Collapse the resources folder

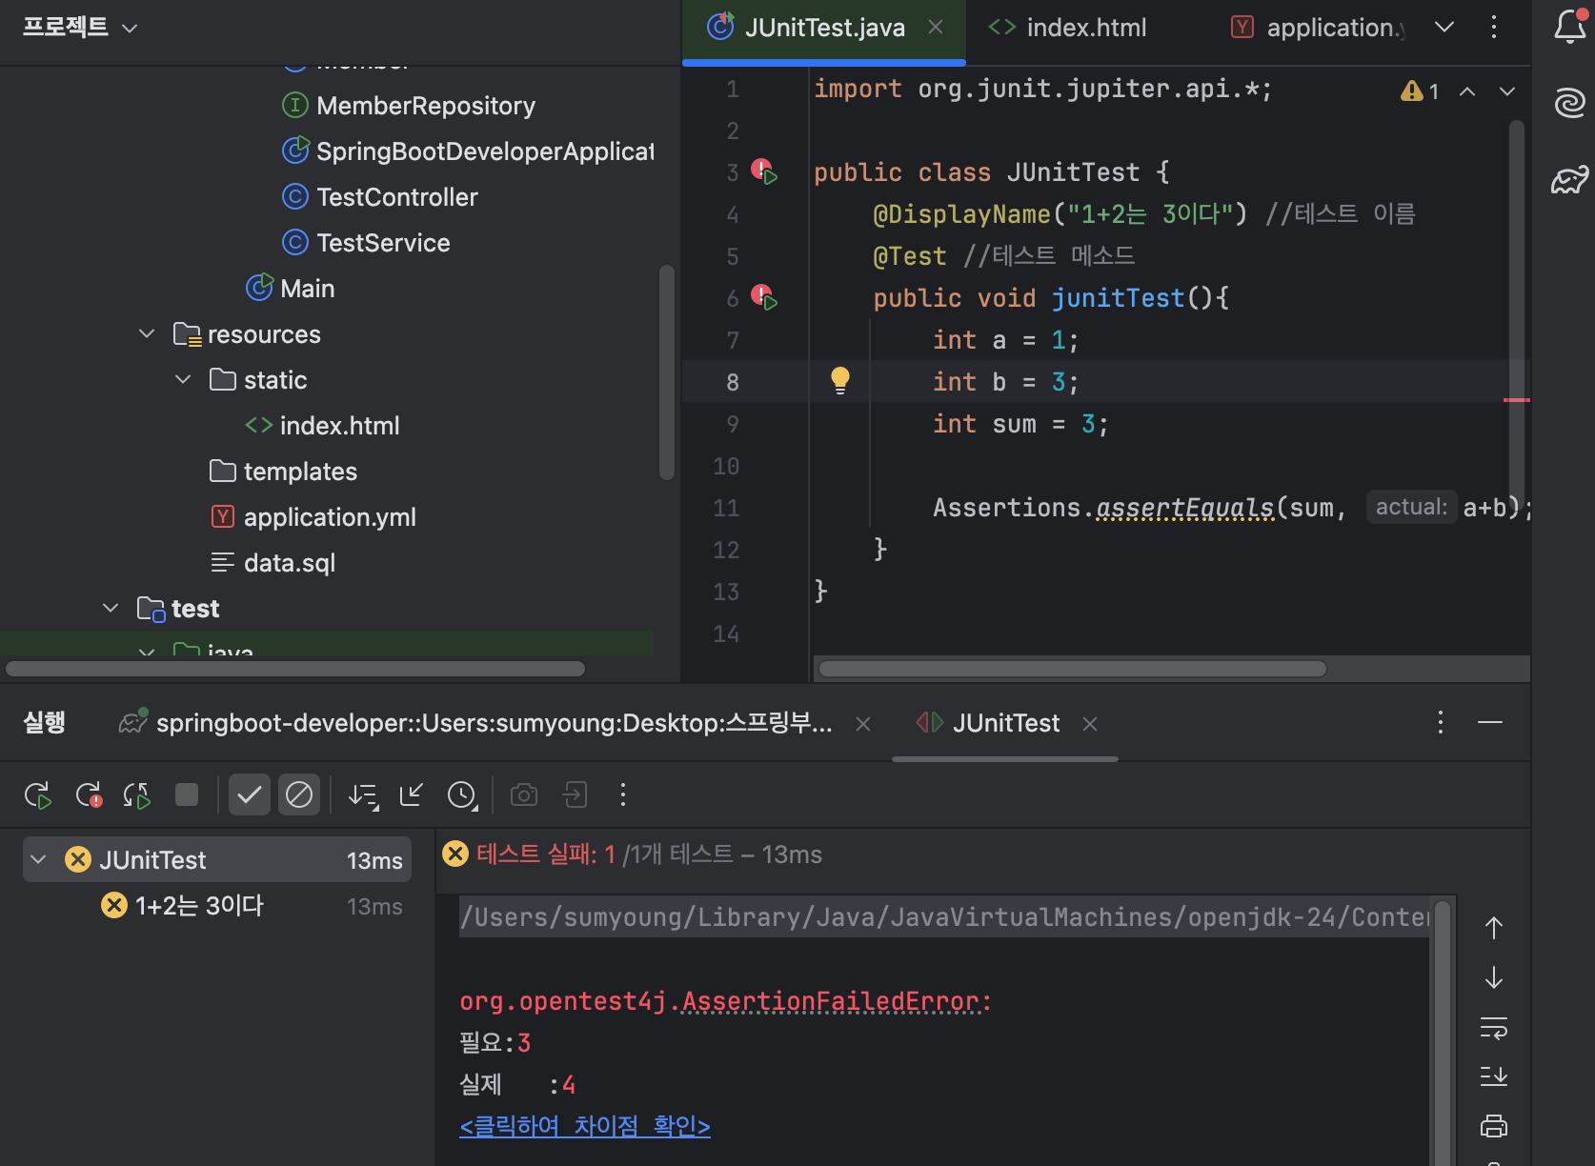point(147,333)
